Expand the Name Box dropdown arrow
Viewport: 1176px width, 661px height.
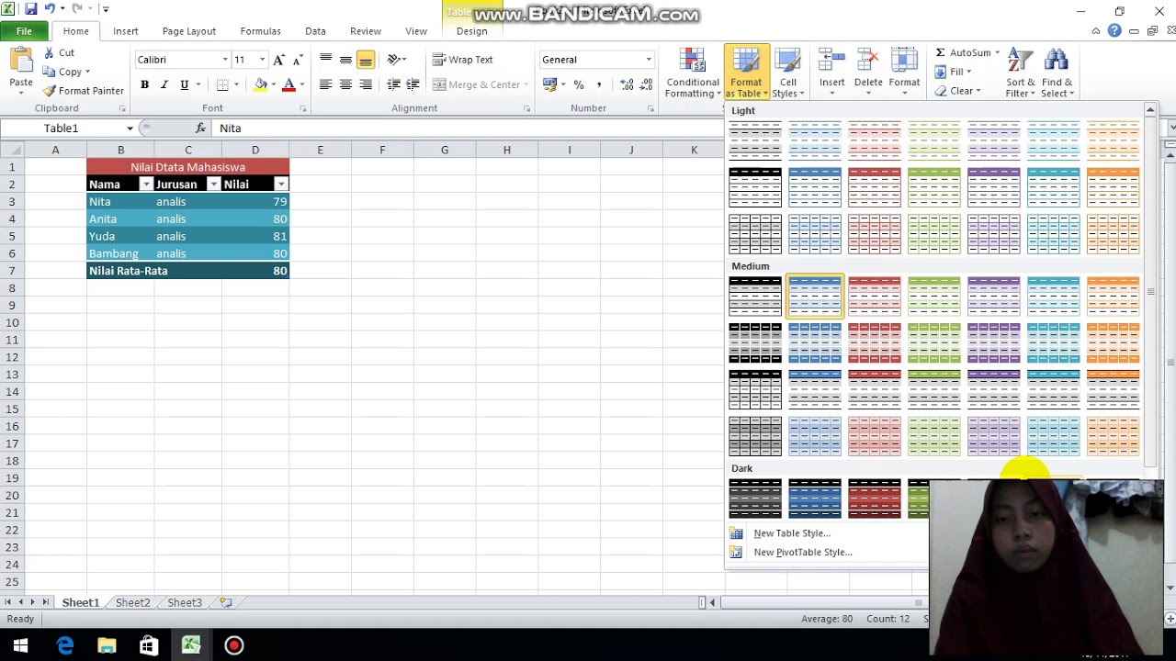click(130, 129)
